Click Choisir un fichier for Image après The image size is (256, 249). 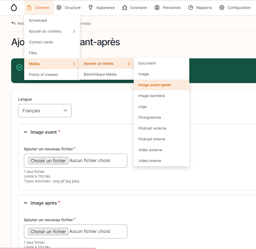click(x=48, y=231)
